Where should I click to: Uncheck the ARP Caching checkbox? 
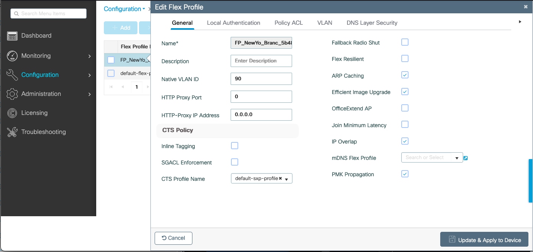point(405,75)
